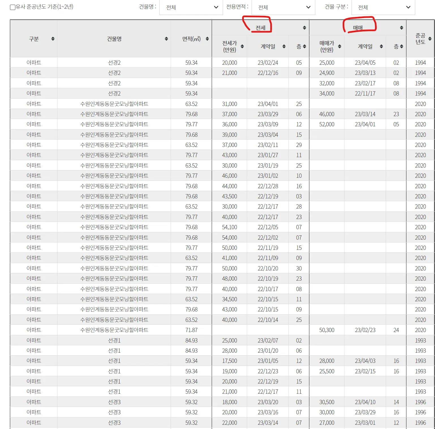The image size is (435, 429).
Task: Select 전세 계약일 22/12/23 cell
Action: 268,371
